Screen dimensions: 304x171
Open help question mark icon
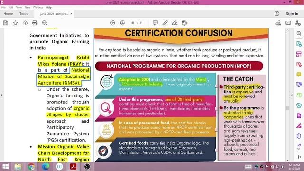(277, 14)
